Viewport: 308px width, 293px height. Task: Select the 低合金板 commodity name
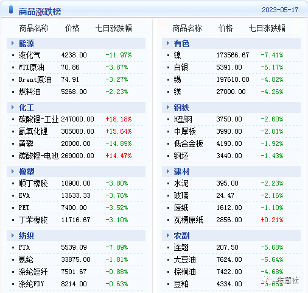point(189,143)
